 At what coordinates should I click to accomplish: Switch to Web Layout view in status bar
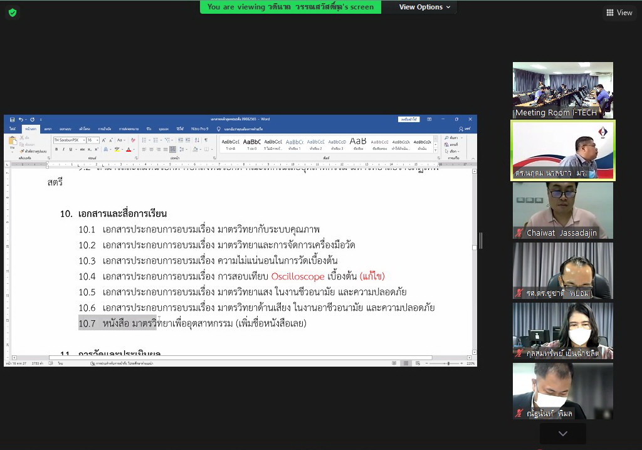coord(418,363)
